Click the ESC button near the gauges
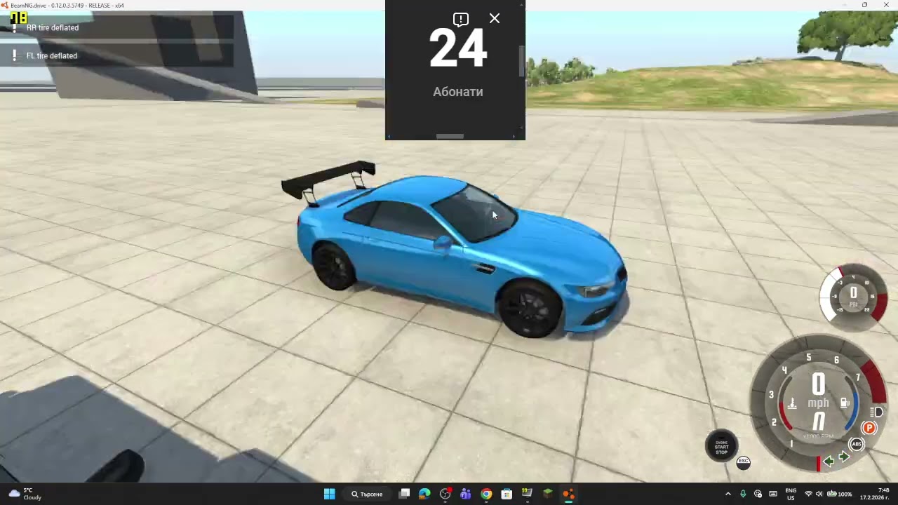 (x=744, y=462)
